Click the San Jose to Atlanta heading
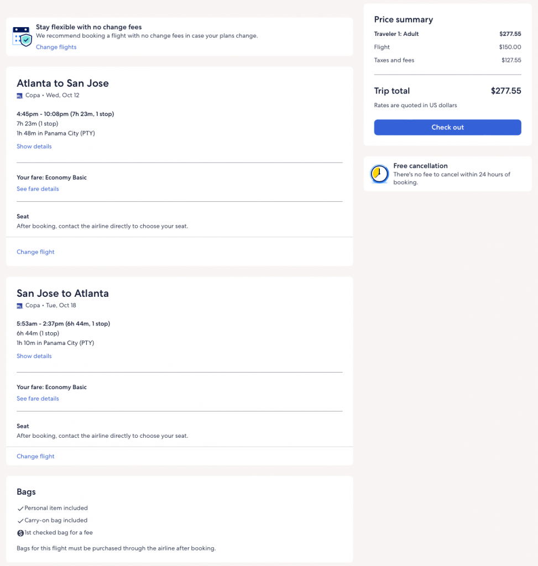This screenshot has width=538, height=566. coord(62,294)
